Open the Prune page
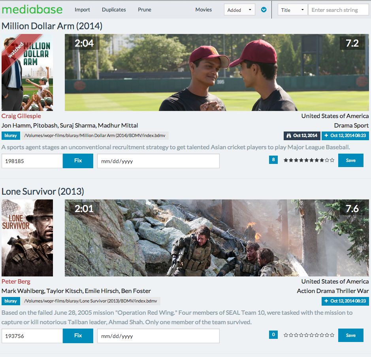 [144, 10]
